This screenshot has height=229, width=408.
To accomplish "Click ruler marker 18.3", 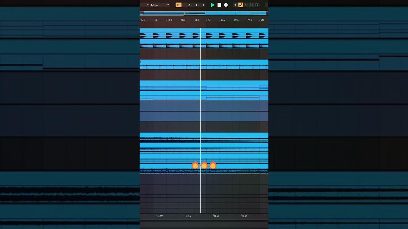I will 183,20.
